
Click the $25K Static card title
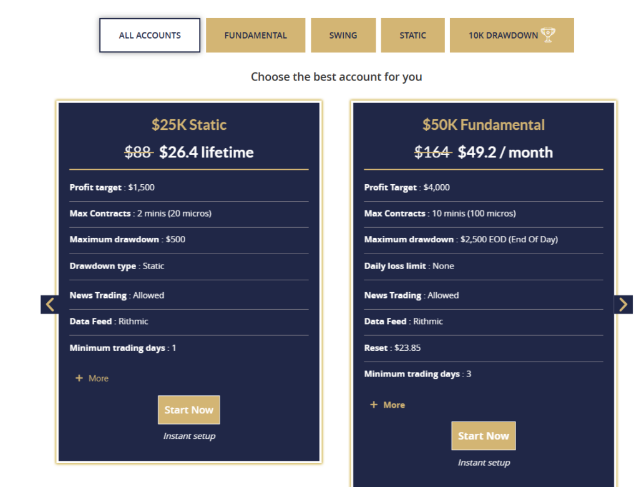pos(189,125)
